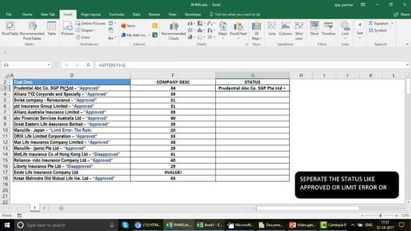Click the Insert Function fx button
411x231 pixels.
point(89,65)
